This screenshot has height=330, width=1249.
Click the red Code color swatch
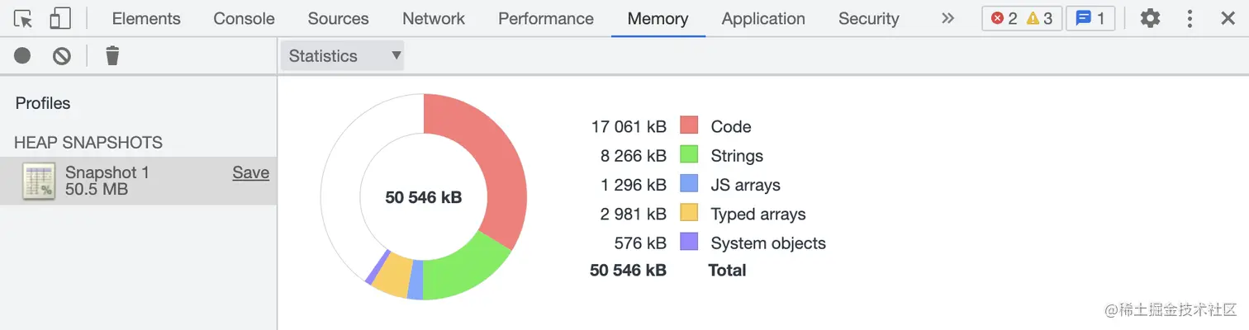pyautogui.click(x=689, y=125)
